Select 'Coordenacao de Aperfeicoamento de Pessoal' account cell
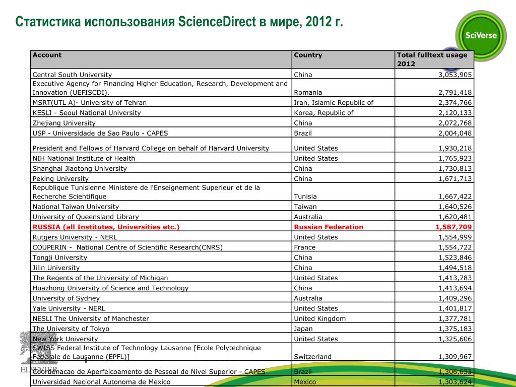This screenshot has width=516, height=387. coord(161,368)
